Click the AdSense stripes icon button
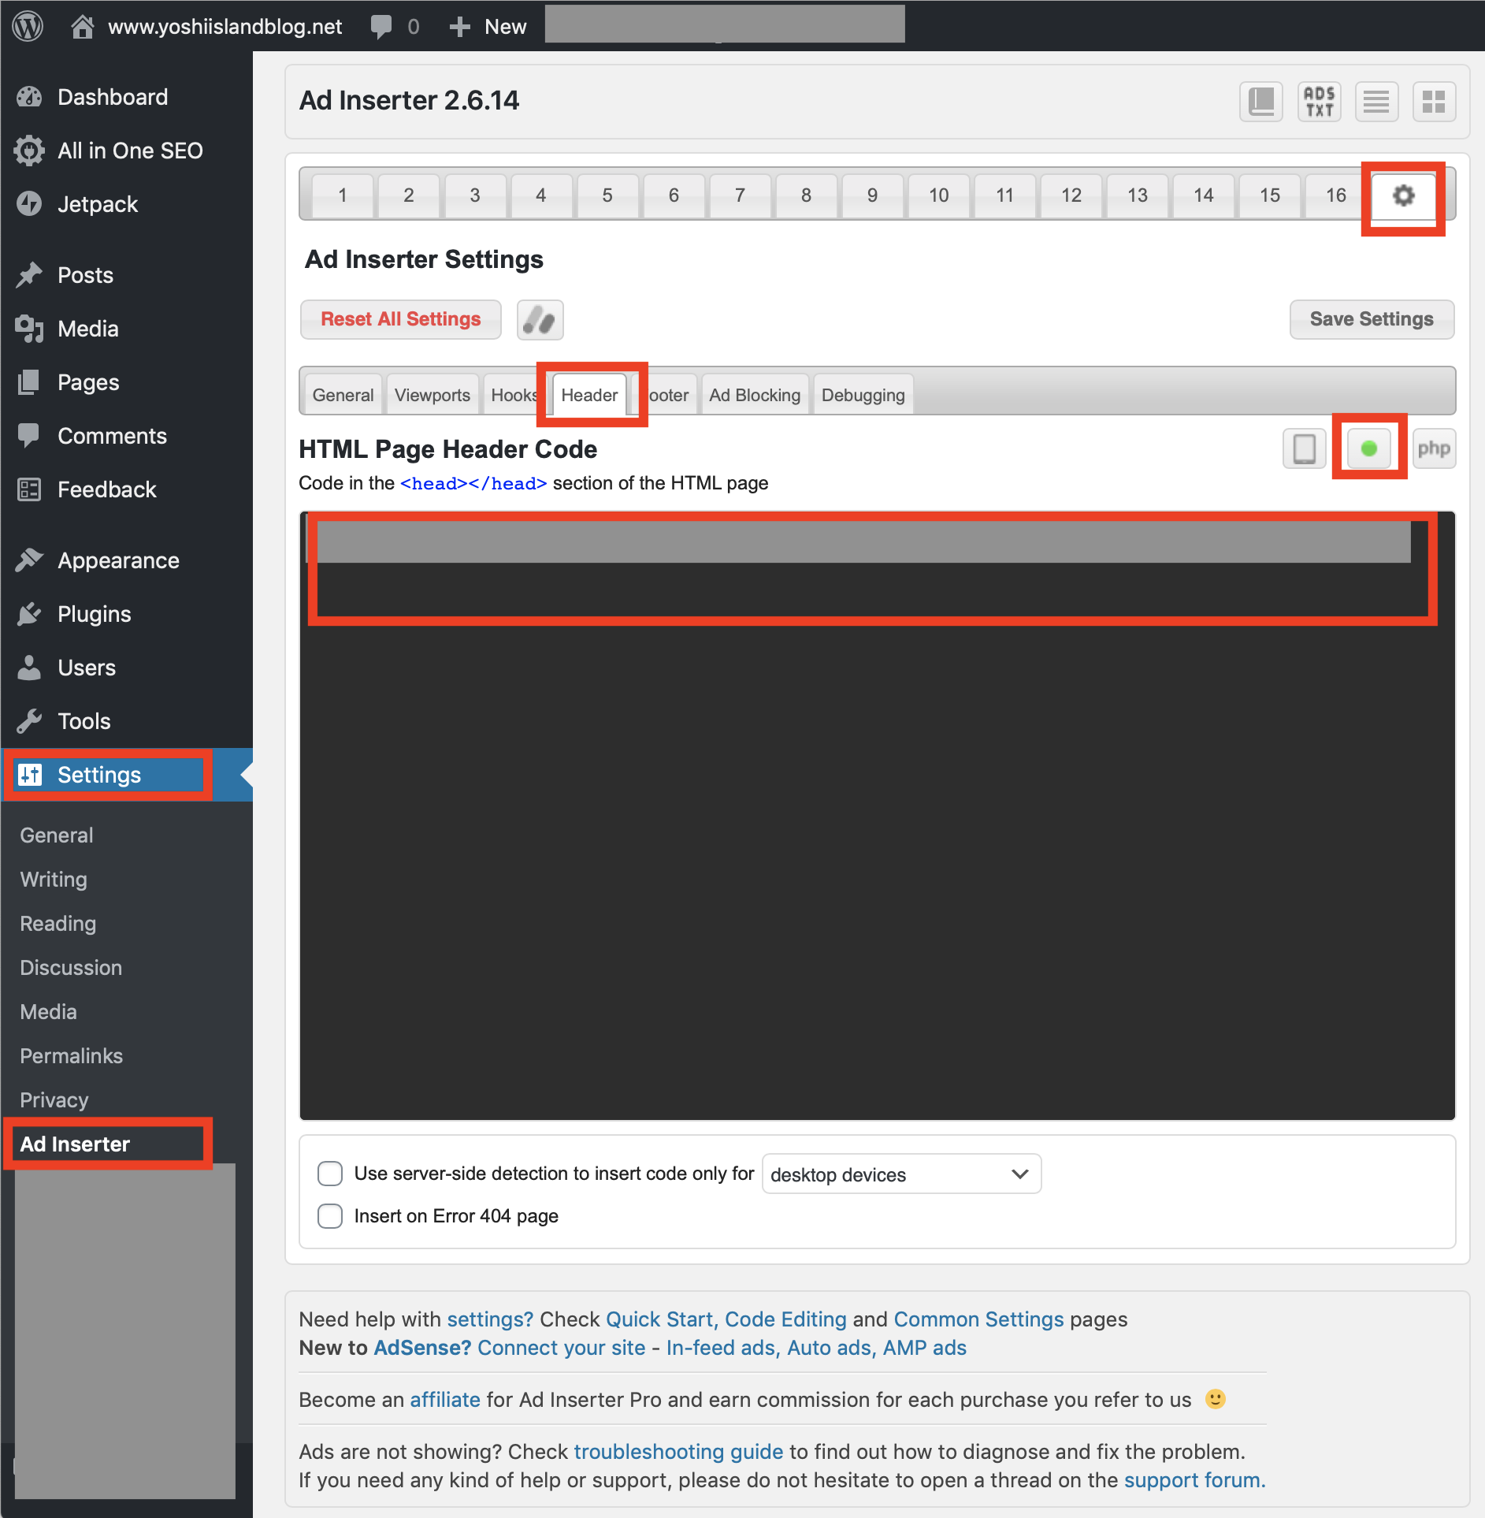 click(540, 320)
